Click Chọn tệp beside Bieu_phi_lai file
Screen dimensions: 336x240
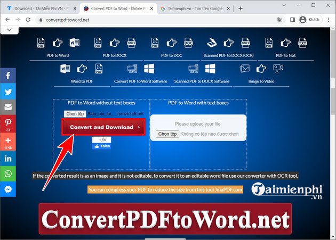click(x=75, y=114)
